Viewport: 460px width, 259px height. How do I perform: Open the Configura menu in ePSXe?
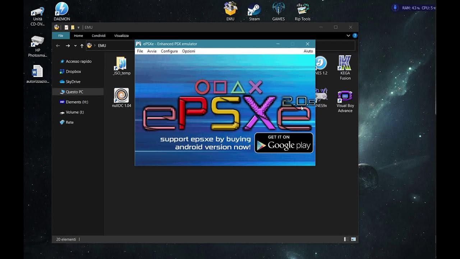coord(169,51)
